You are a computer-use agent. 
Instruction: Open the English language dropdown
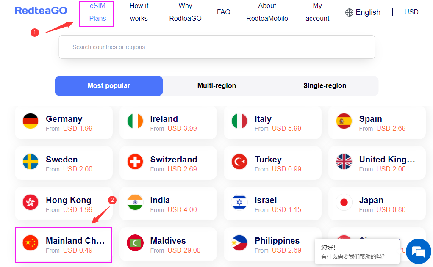coord(367,12)
